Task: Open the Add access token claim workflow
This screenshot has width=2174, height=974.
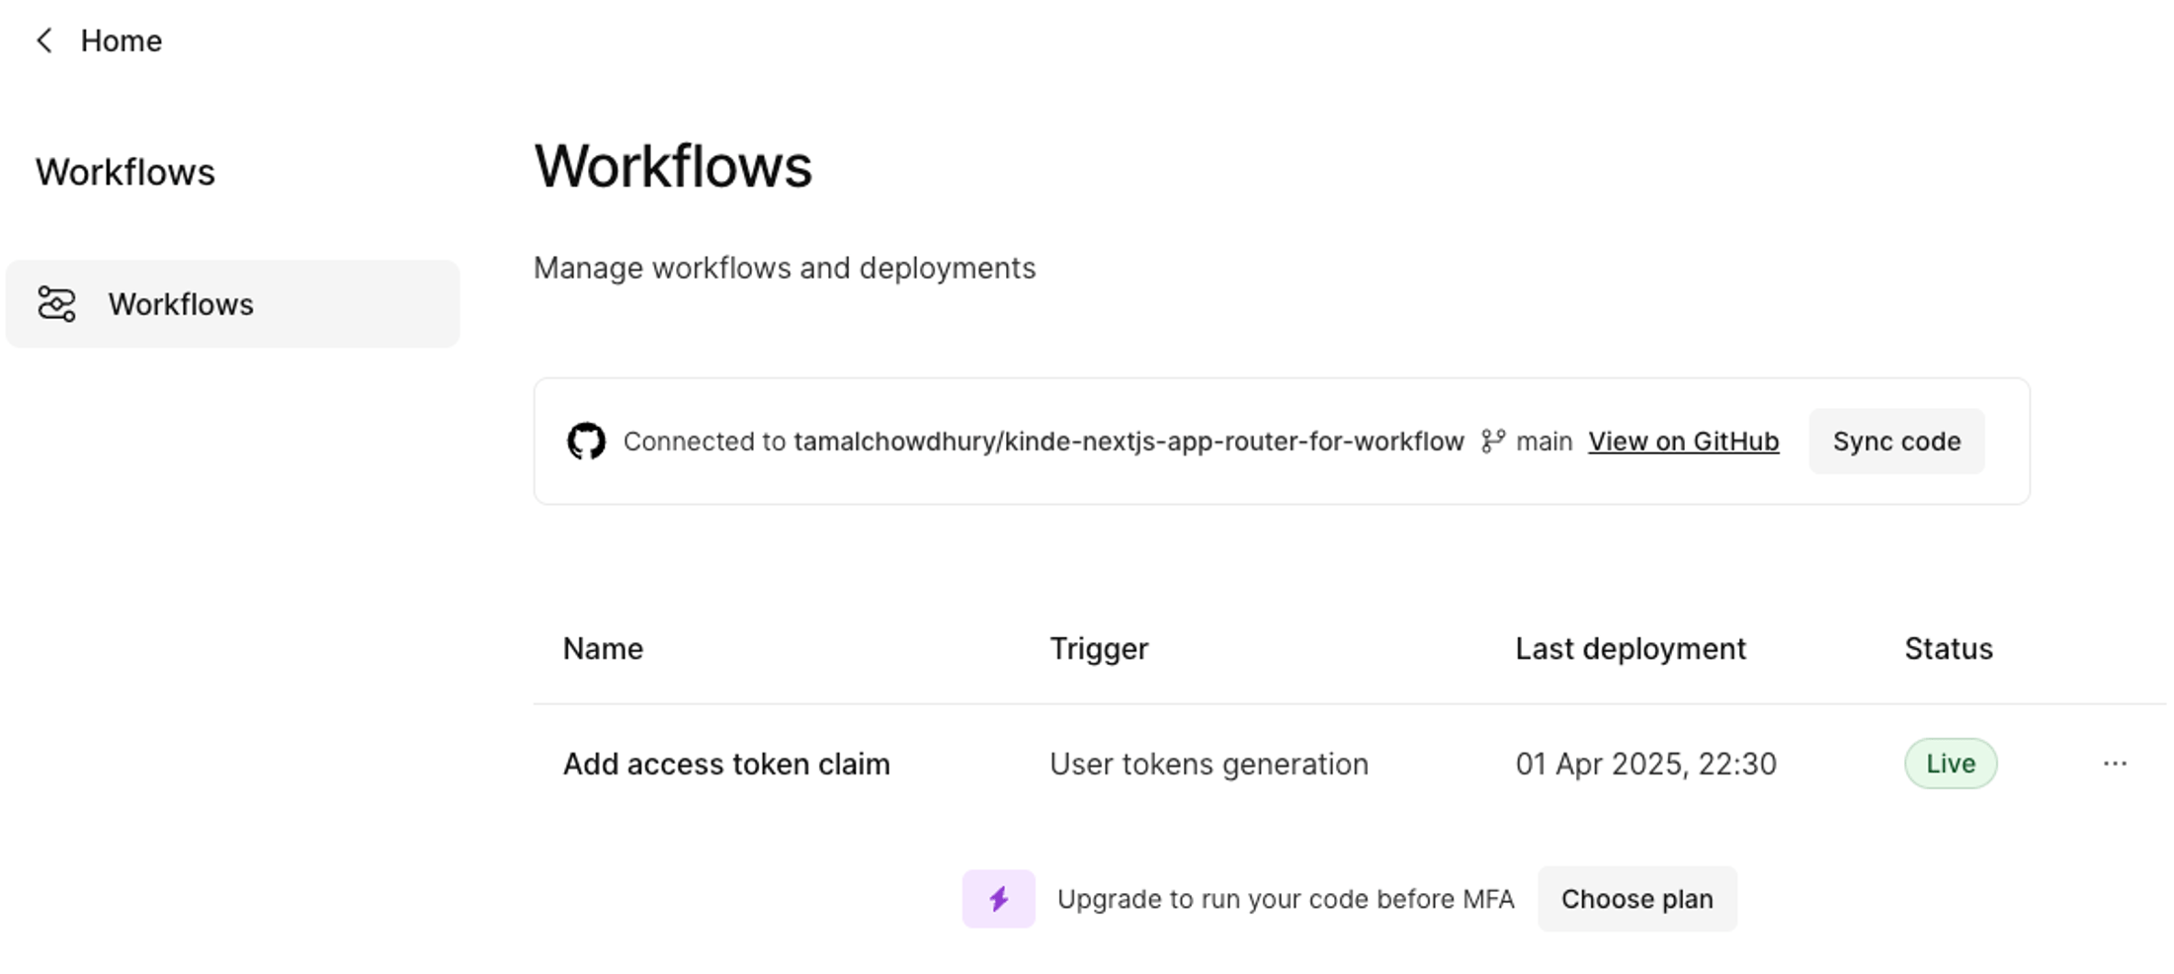Action: [726, 764]
